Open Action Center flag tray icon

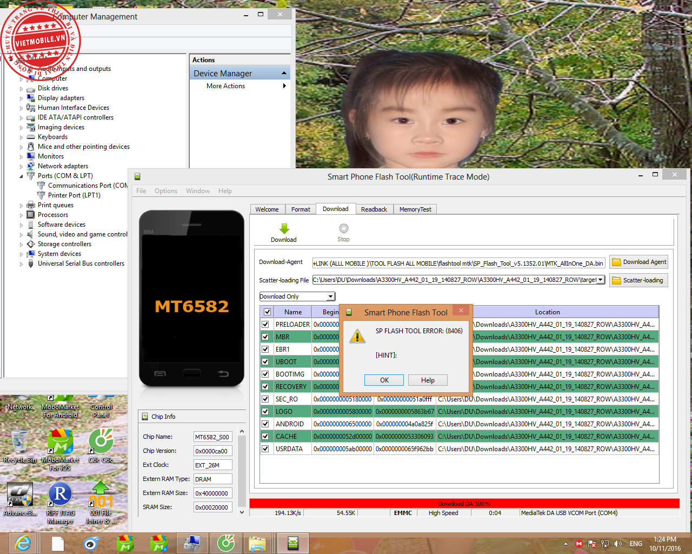tap(592, 544)
